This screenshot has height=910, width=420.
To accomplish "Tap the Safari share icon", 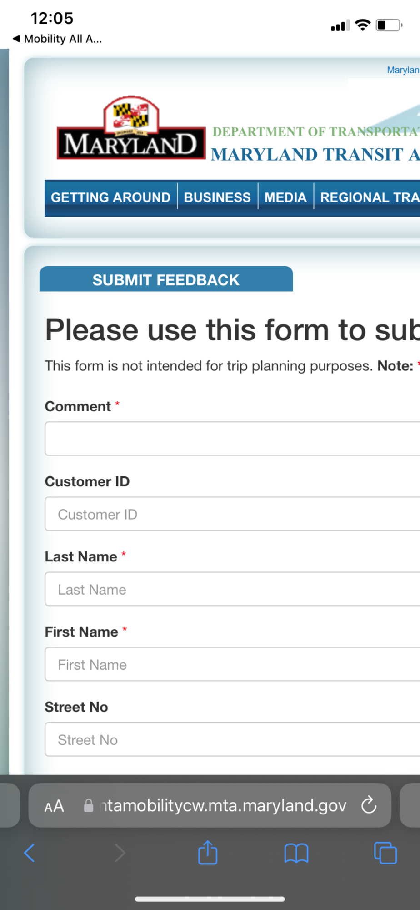I will 208,852.
